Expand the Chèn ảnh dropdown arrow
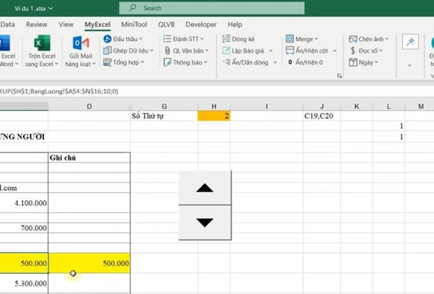The width and height of the screenshot is (434, 294). [x=387, y=39]
